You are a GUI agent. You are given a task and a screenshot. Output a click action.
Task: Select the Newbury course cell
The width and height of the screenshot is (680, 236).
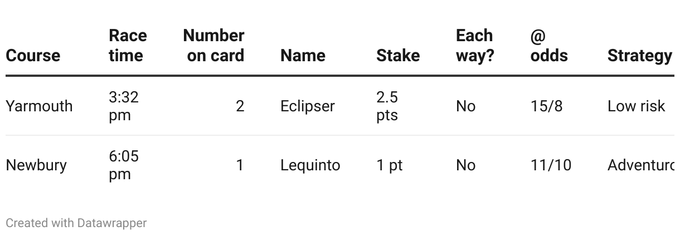[36, 165]
